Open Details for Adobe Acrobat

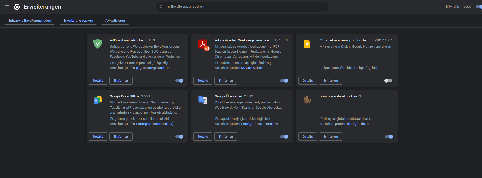coord(203,81)
